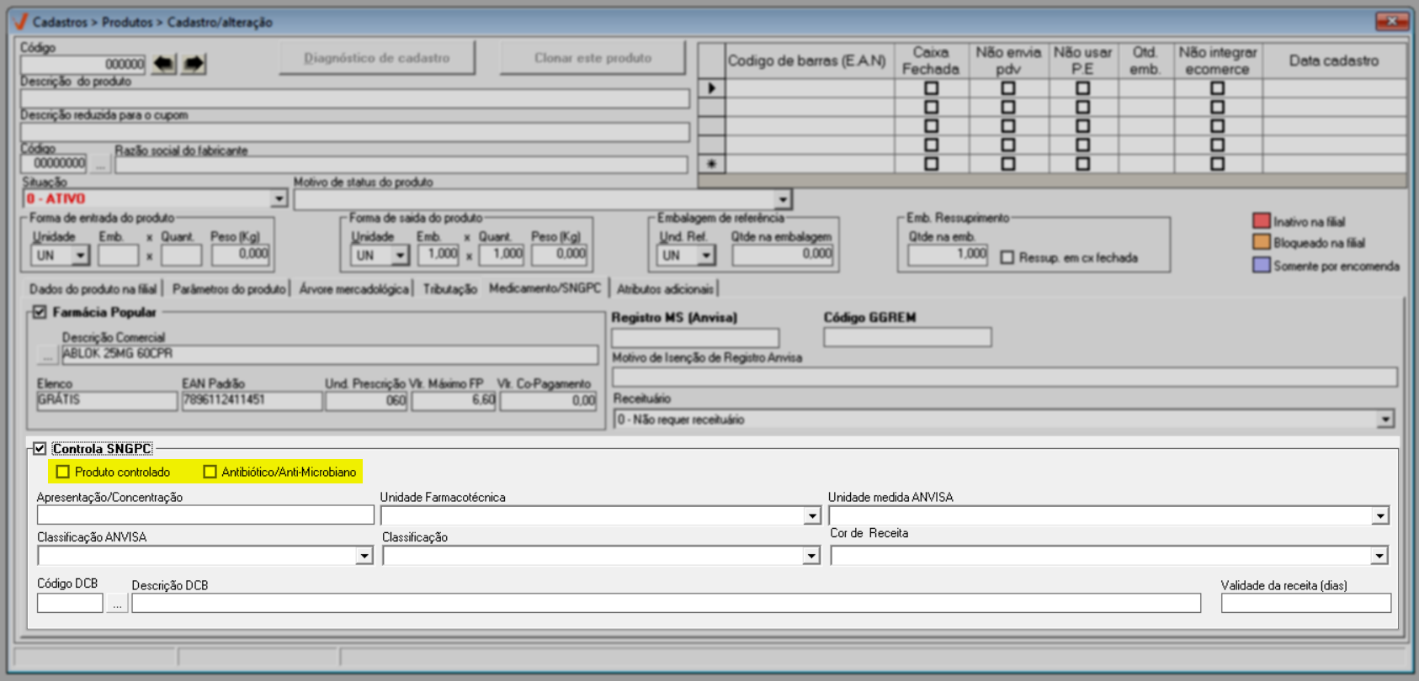Select the current-row arrow marker in barcode grid
Image resolution: width=1419 pixels, height=681 pixels.
click(712, 88)
